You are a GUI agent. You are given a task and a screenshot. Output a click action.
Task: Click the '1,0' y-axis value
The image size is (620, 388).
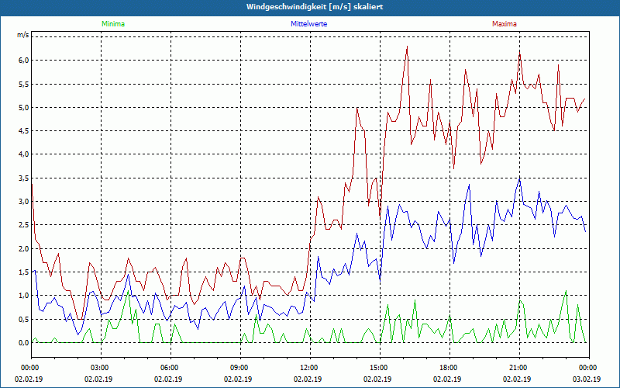(23, 296)
